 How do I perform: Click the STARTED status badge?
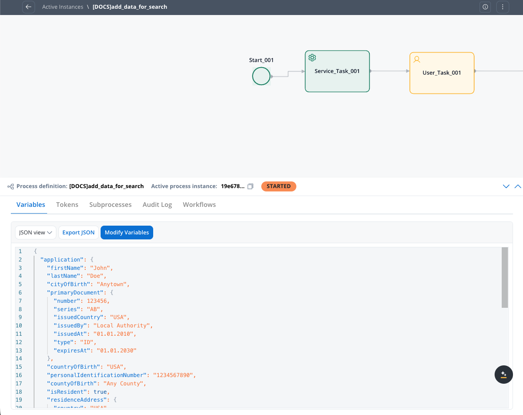tap(278, 186)
